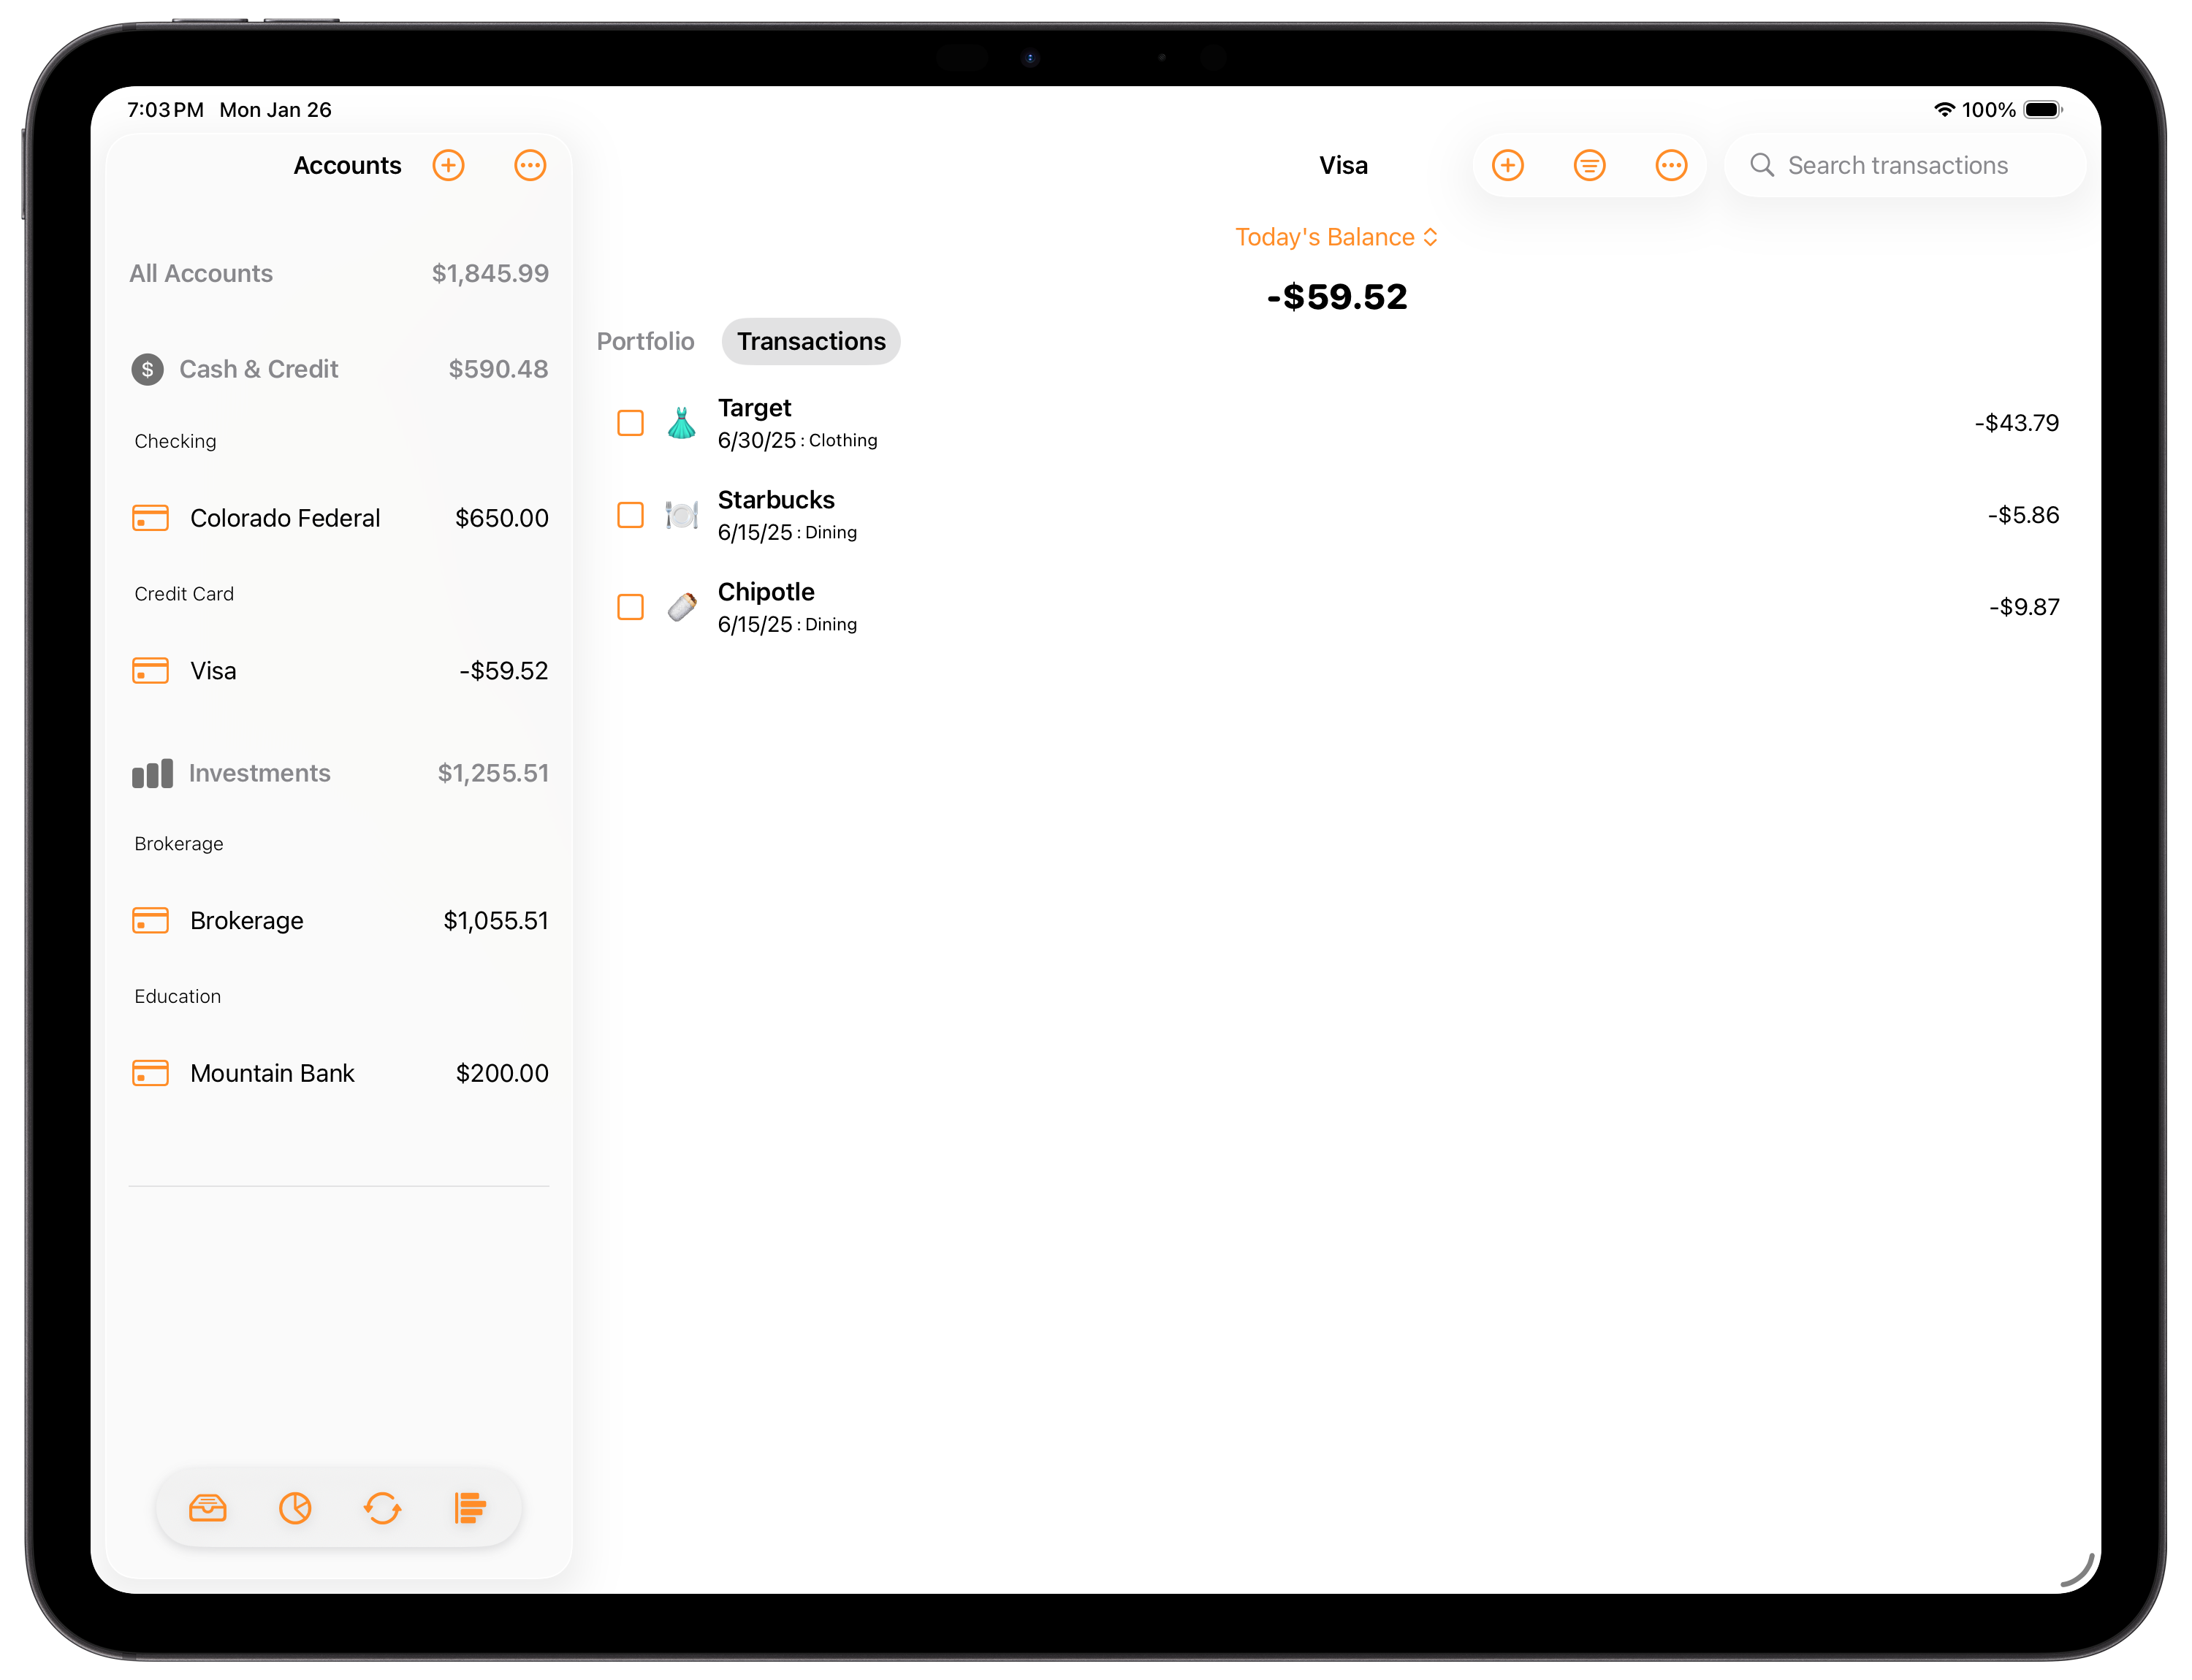
Task: Open the pie chart reports icon
Action: click(x=295, y=1507)
